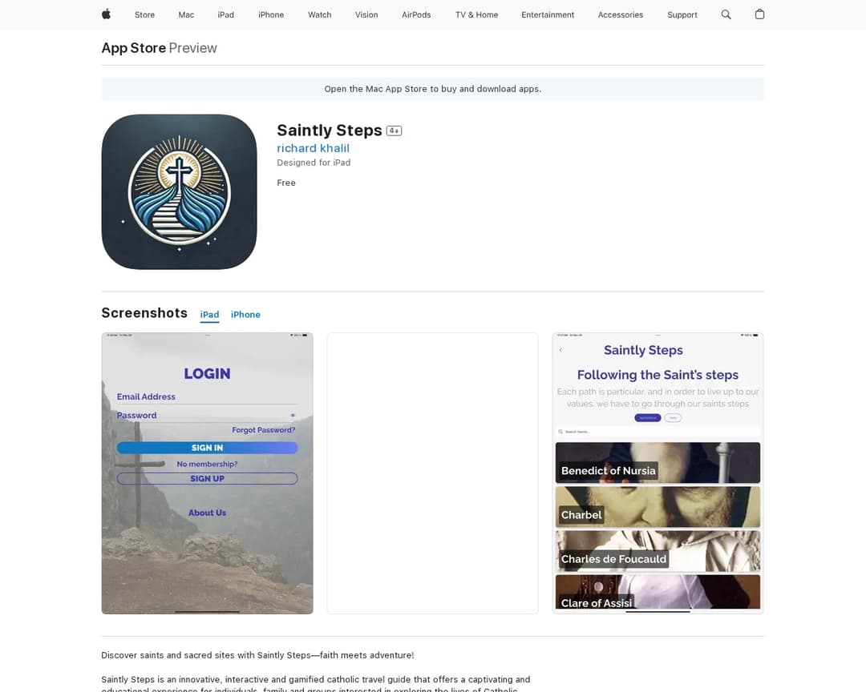Click the App Store heading link
The width and height of the screenshot is (866, 692).
[x=134, y=48]
